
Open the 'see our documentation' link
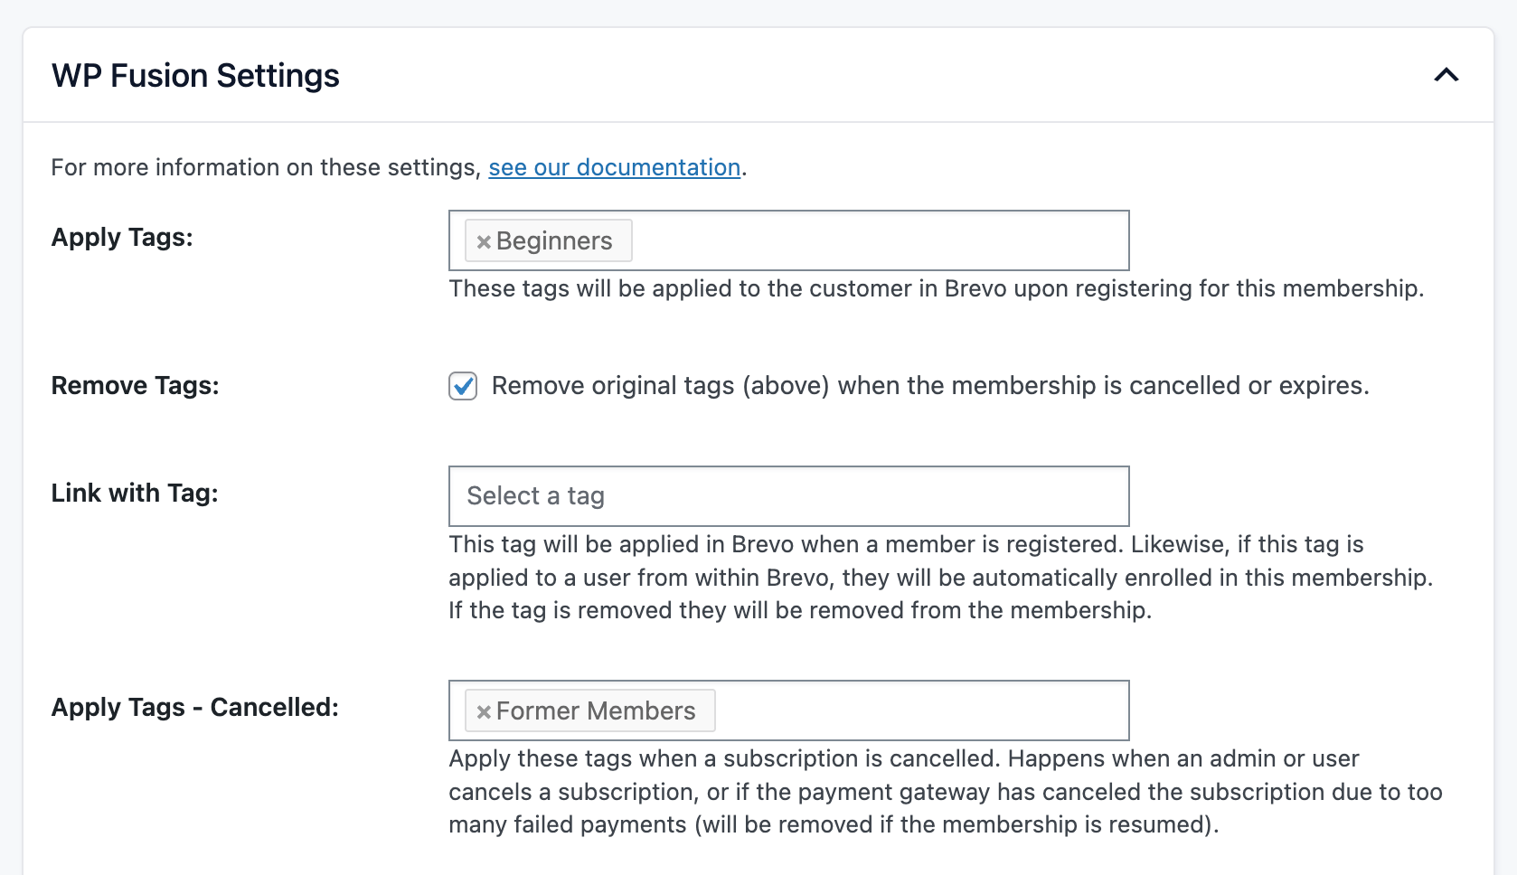(x=614, y=167)
